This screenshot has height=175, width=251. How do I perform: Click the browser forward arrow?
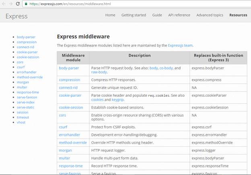point(11,4)
